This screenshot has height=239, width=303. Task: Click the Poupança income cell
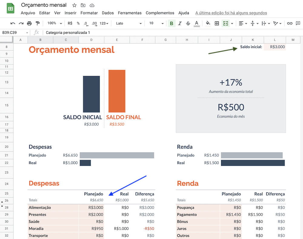pos(198,208)
